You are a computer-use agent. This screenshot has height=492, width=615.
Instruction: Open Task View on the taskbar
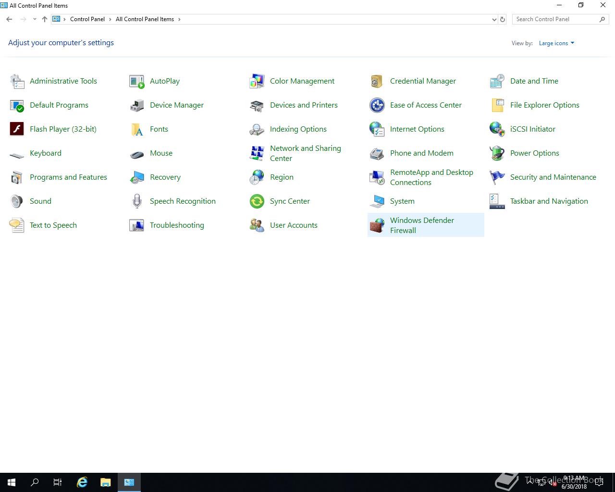[58, 482]
